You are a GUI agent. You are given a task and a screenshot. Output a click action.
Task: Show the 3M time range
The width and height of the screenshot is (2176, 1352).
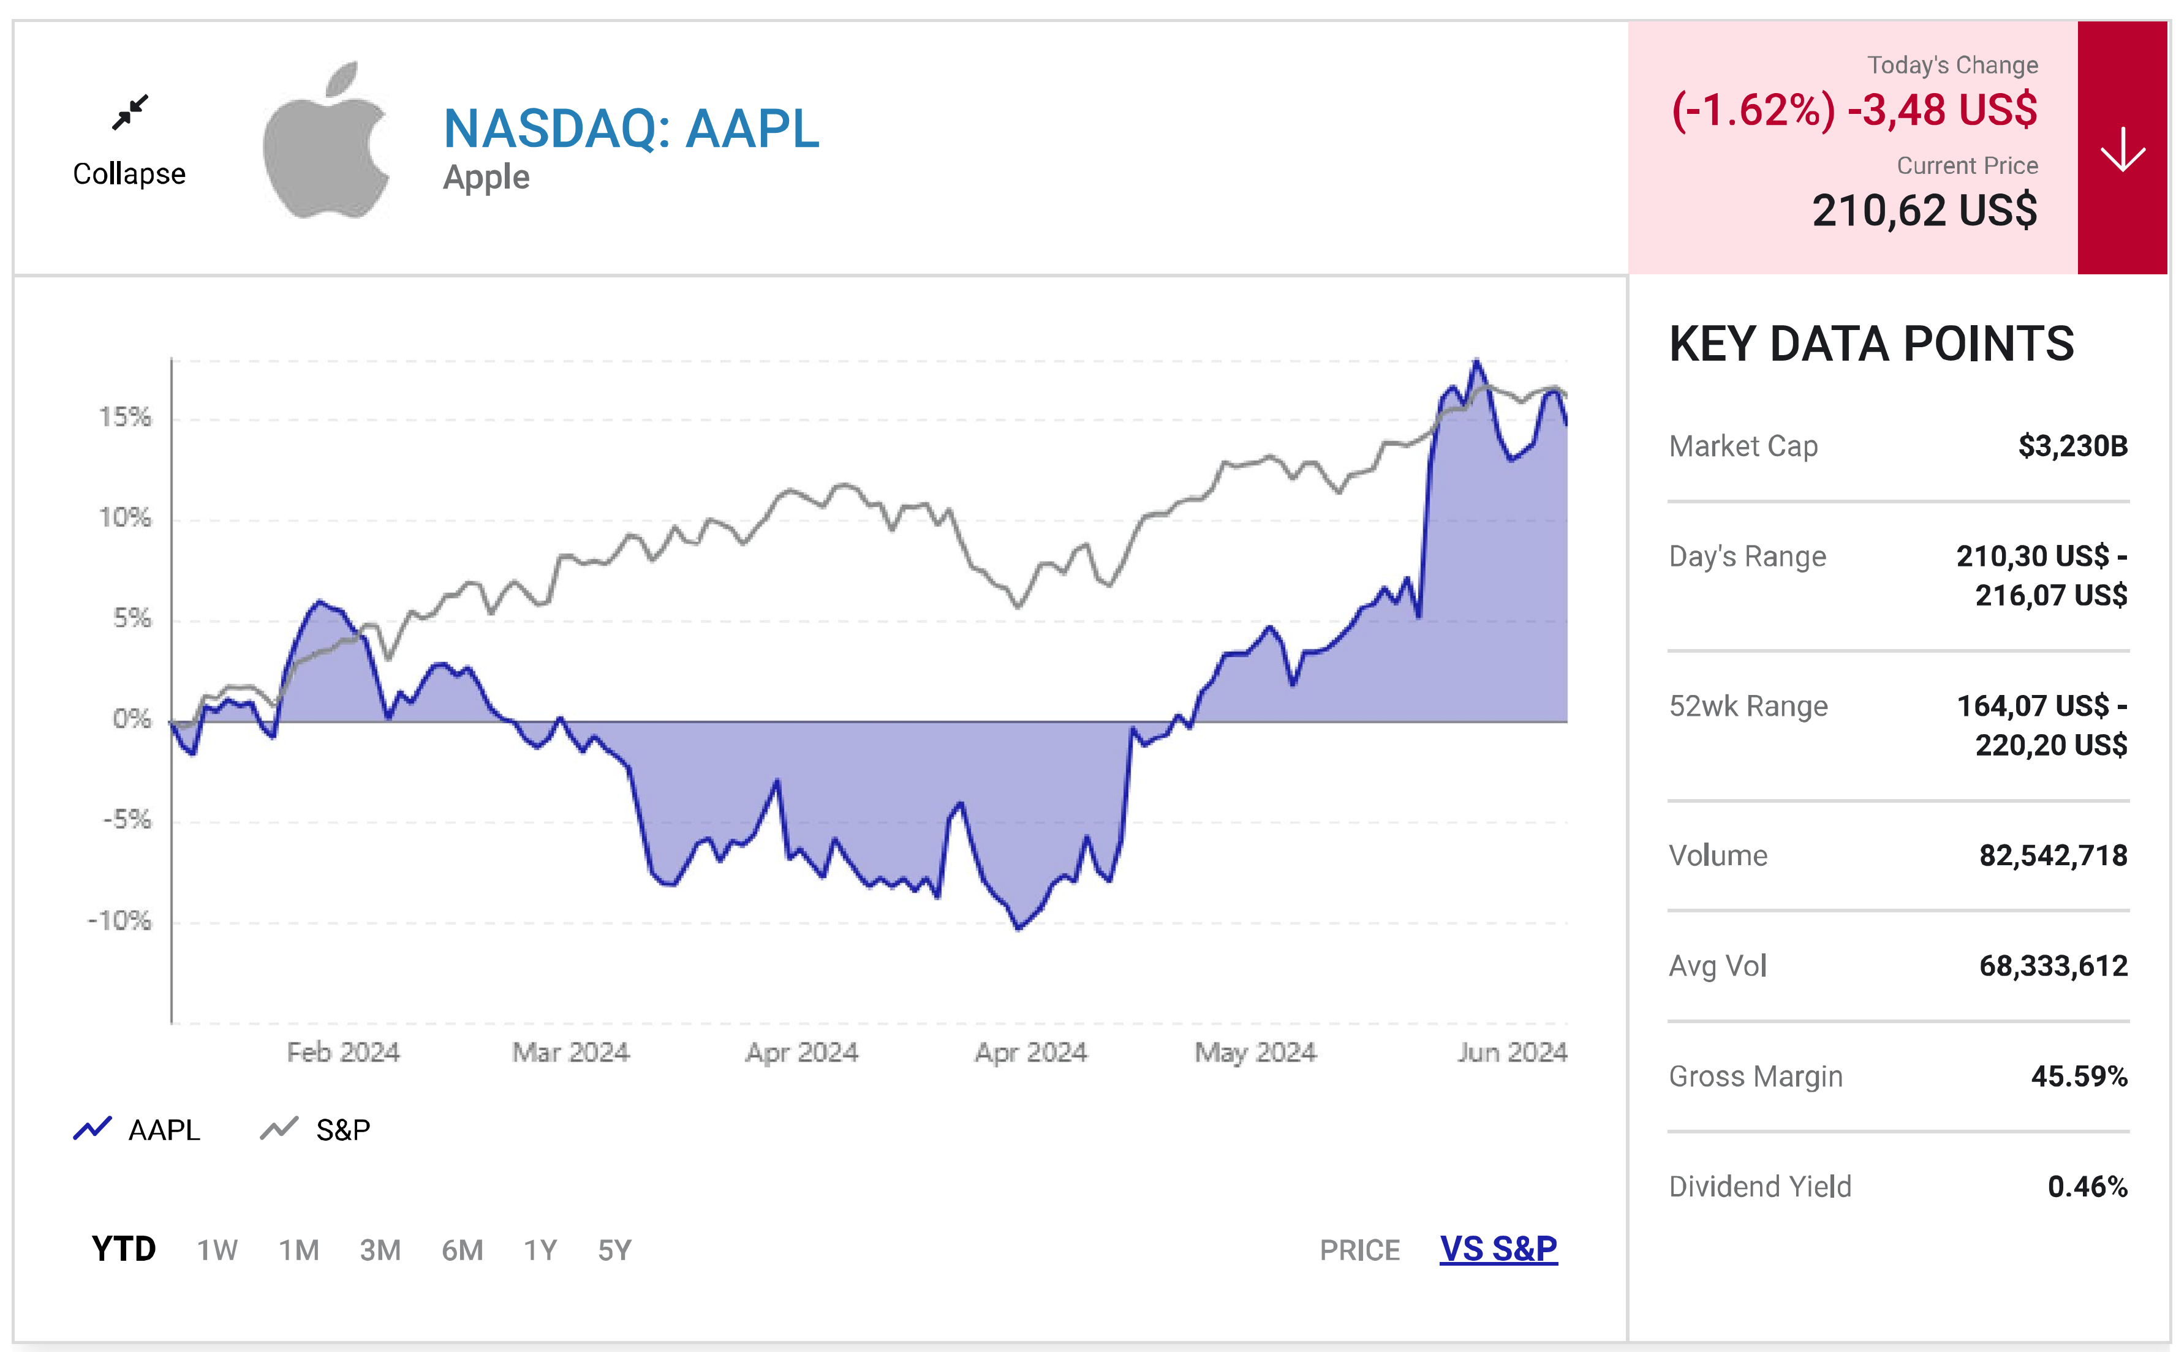point(380,1250)
